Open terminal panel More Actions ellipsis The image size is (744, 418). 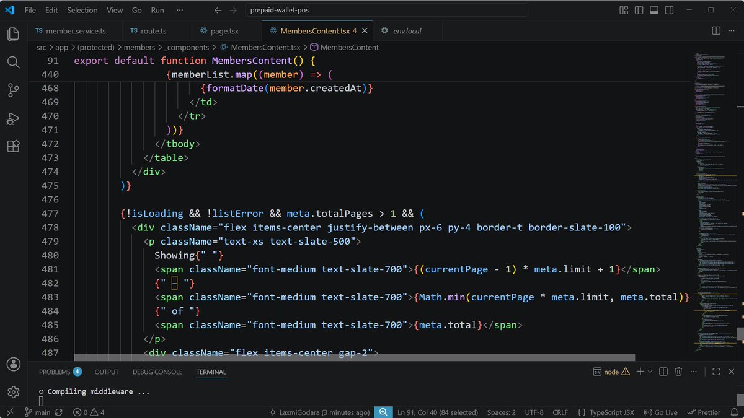tap(694, 372)
